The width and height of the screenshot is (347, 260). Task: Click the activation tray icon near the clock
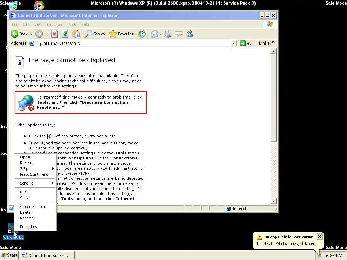point(319,255)
